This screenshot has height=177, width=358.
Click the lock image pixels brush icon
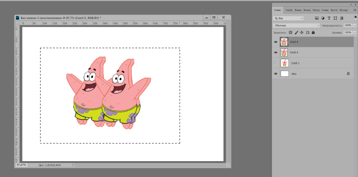coord(296,32)
